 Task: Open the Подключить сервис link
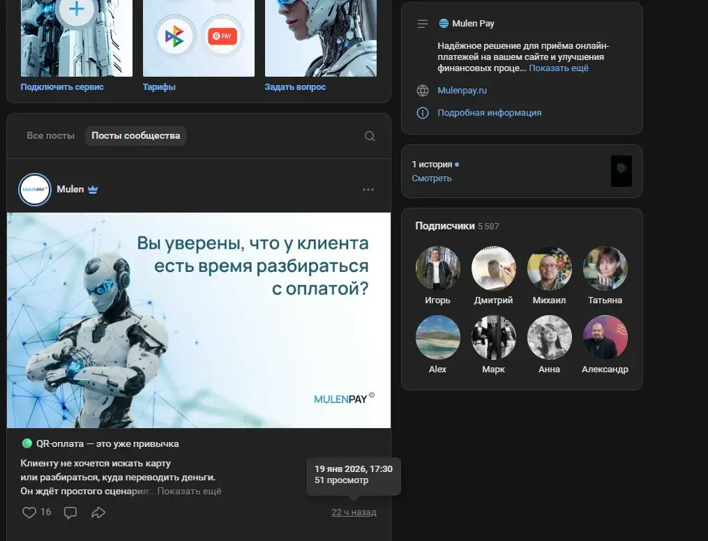(x=62, y=86)
